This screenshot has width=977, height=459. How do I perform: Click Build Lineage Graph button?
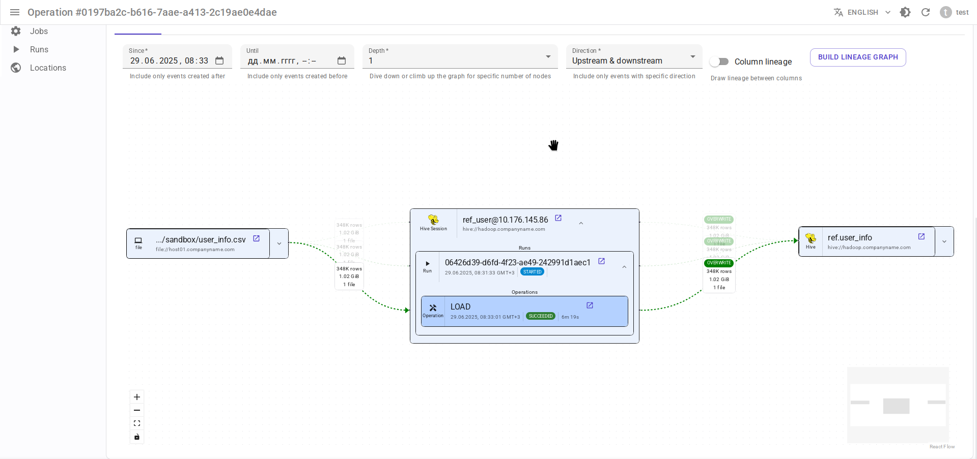pyautogui.click(x=857, y=57)
